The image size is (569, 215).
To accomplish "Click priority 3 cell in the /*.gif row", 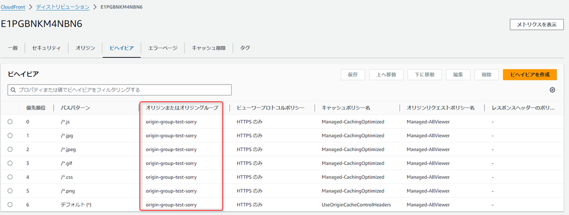I will pyautogui.click(x=28, y=163).
